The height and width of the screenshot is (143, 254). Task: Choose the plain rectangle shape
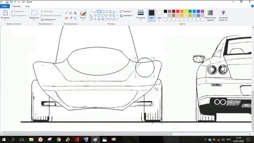coord(102,12)
